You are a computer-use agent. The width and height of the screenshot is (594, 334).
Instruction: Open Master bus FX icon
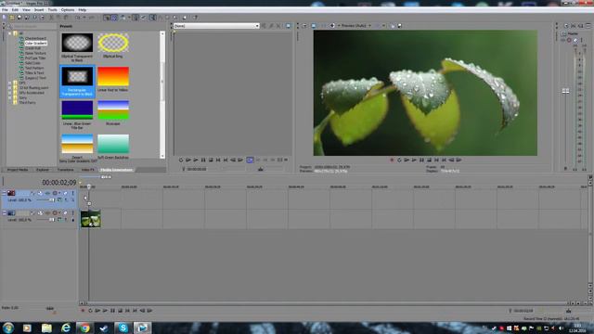click(563, 40)
